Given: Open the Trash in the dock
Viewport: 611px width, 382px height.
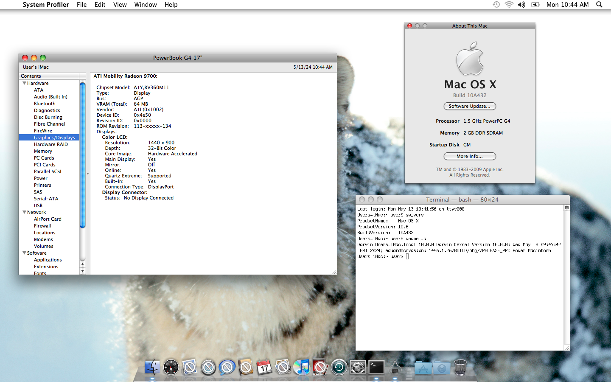Looking at the screenshot, I should click(460, 367).
